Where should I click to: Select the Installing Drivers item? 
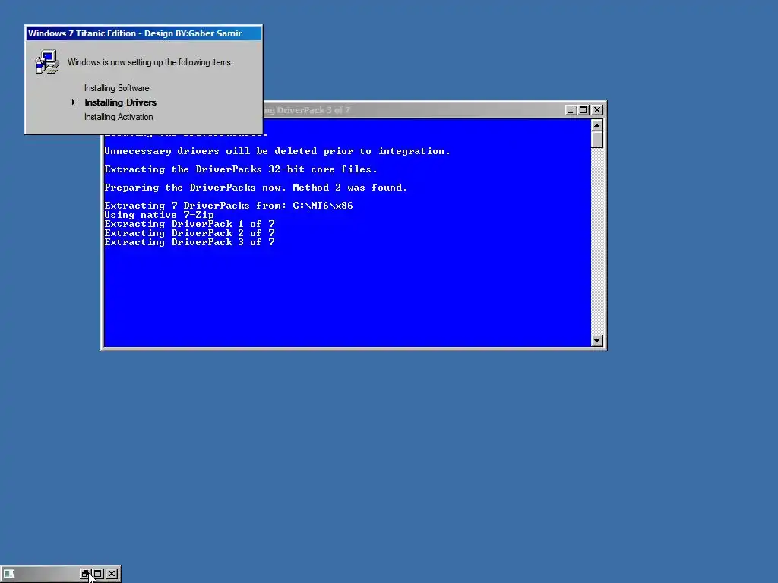click(x=121, y=102)
